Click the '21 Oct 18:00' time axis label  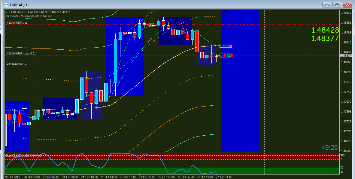pos(128,177)
